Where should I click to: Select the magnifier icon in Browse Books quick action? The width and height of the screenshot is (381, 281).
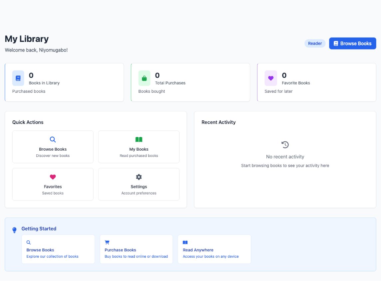(x=53, y=139)
